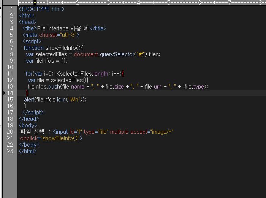Click the ruler mark labeled 1
The width and height of the screenshot is (266, 198).
47,2
